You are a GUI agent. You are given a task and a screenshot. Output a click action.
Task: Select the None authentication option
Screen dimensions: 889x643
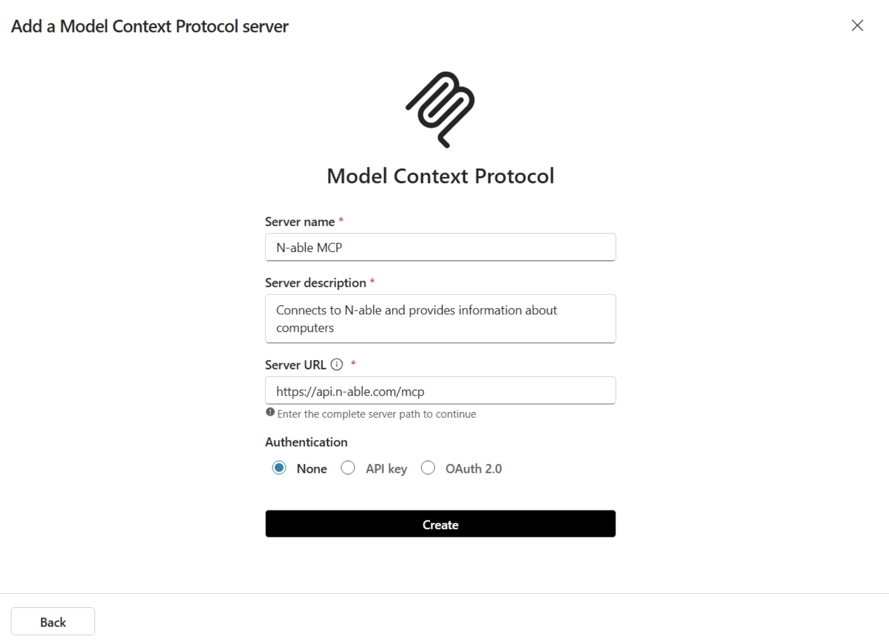279,468
